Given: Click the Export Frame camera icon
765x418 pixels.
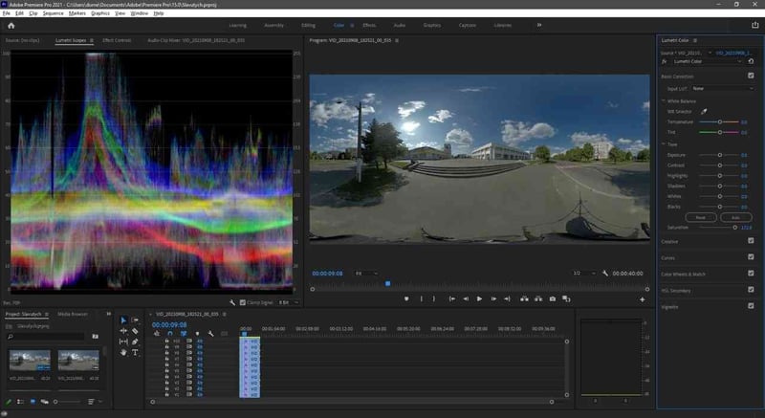Looking at the screenshot, I should pyautogui.click(x=553, y=298).
